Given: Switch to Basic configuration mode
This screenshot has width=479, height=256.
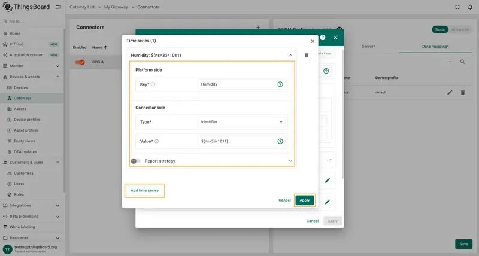Looking at the screenshot, I should point(440,29).
